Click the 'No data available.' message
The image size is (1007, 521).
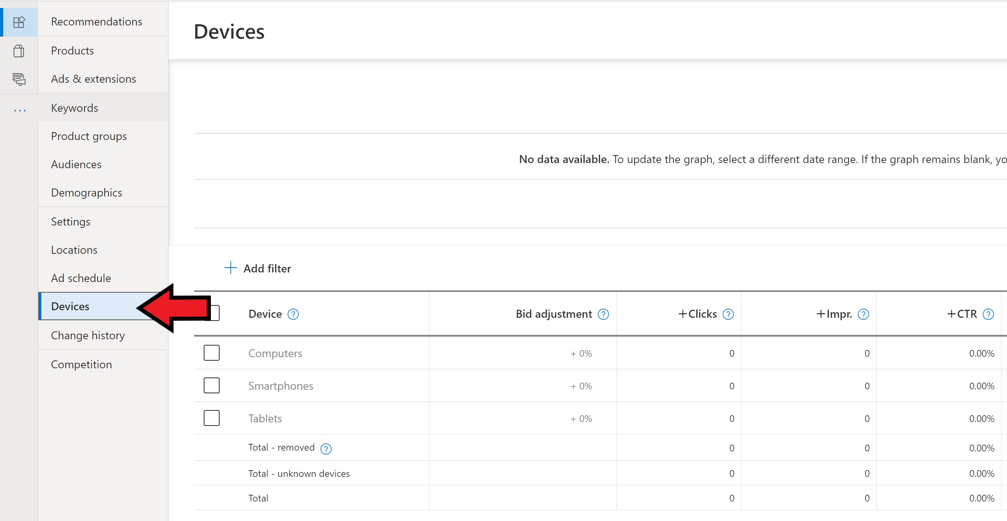click(564, 159)
